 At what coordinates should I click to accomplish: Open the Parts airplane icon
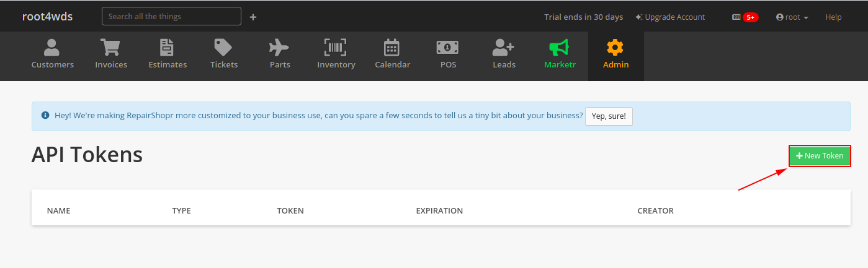[279, 47]
